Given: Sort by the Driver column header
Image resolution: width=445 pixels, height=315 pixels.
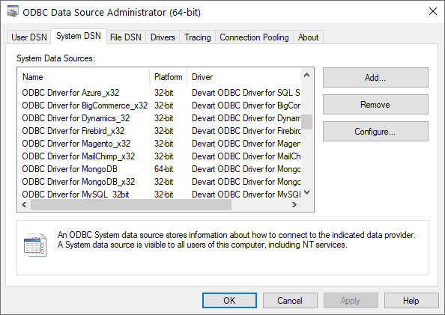Looking at the screenshot, I should [244, 77].
